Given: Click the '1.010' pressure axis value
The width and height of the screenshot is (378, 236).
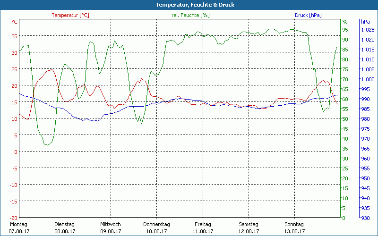Looking at the screenshot, I should [x=368, y=59].
